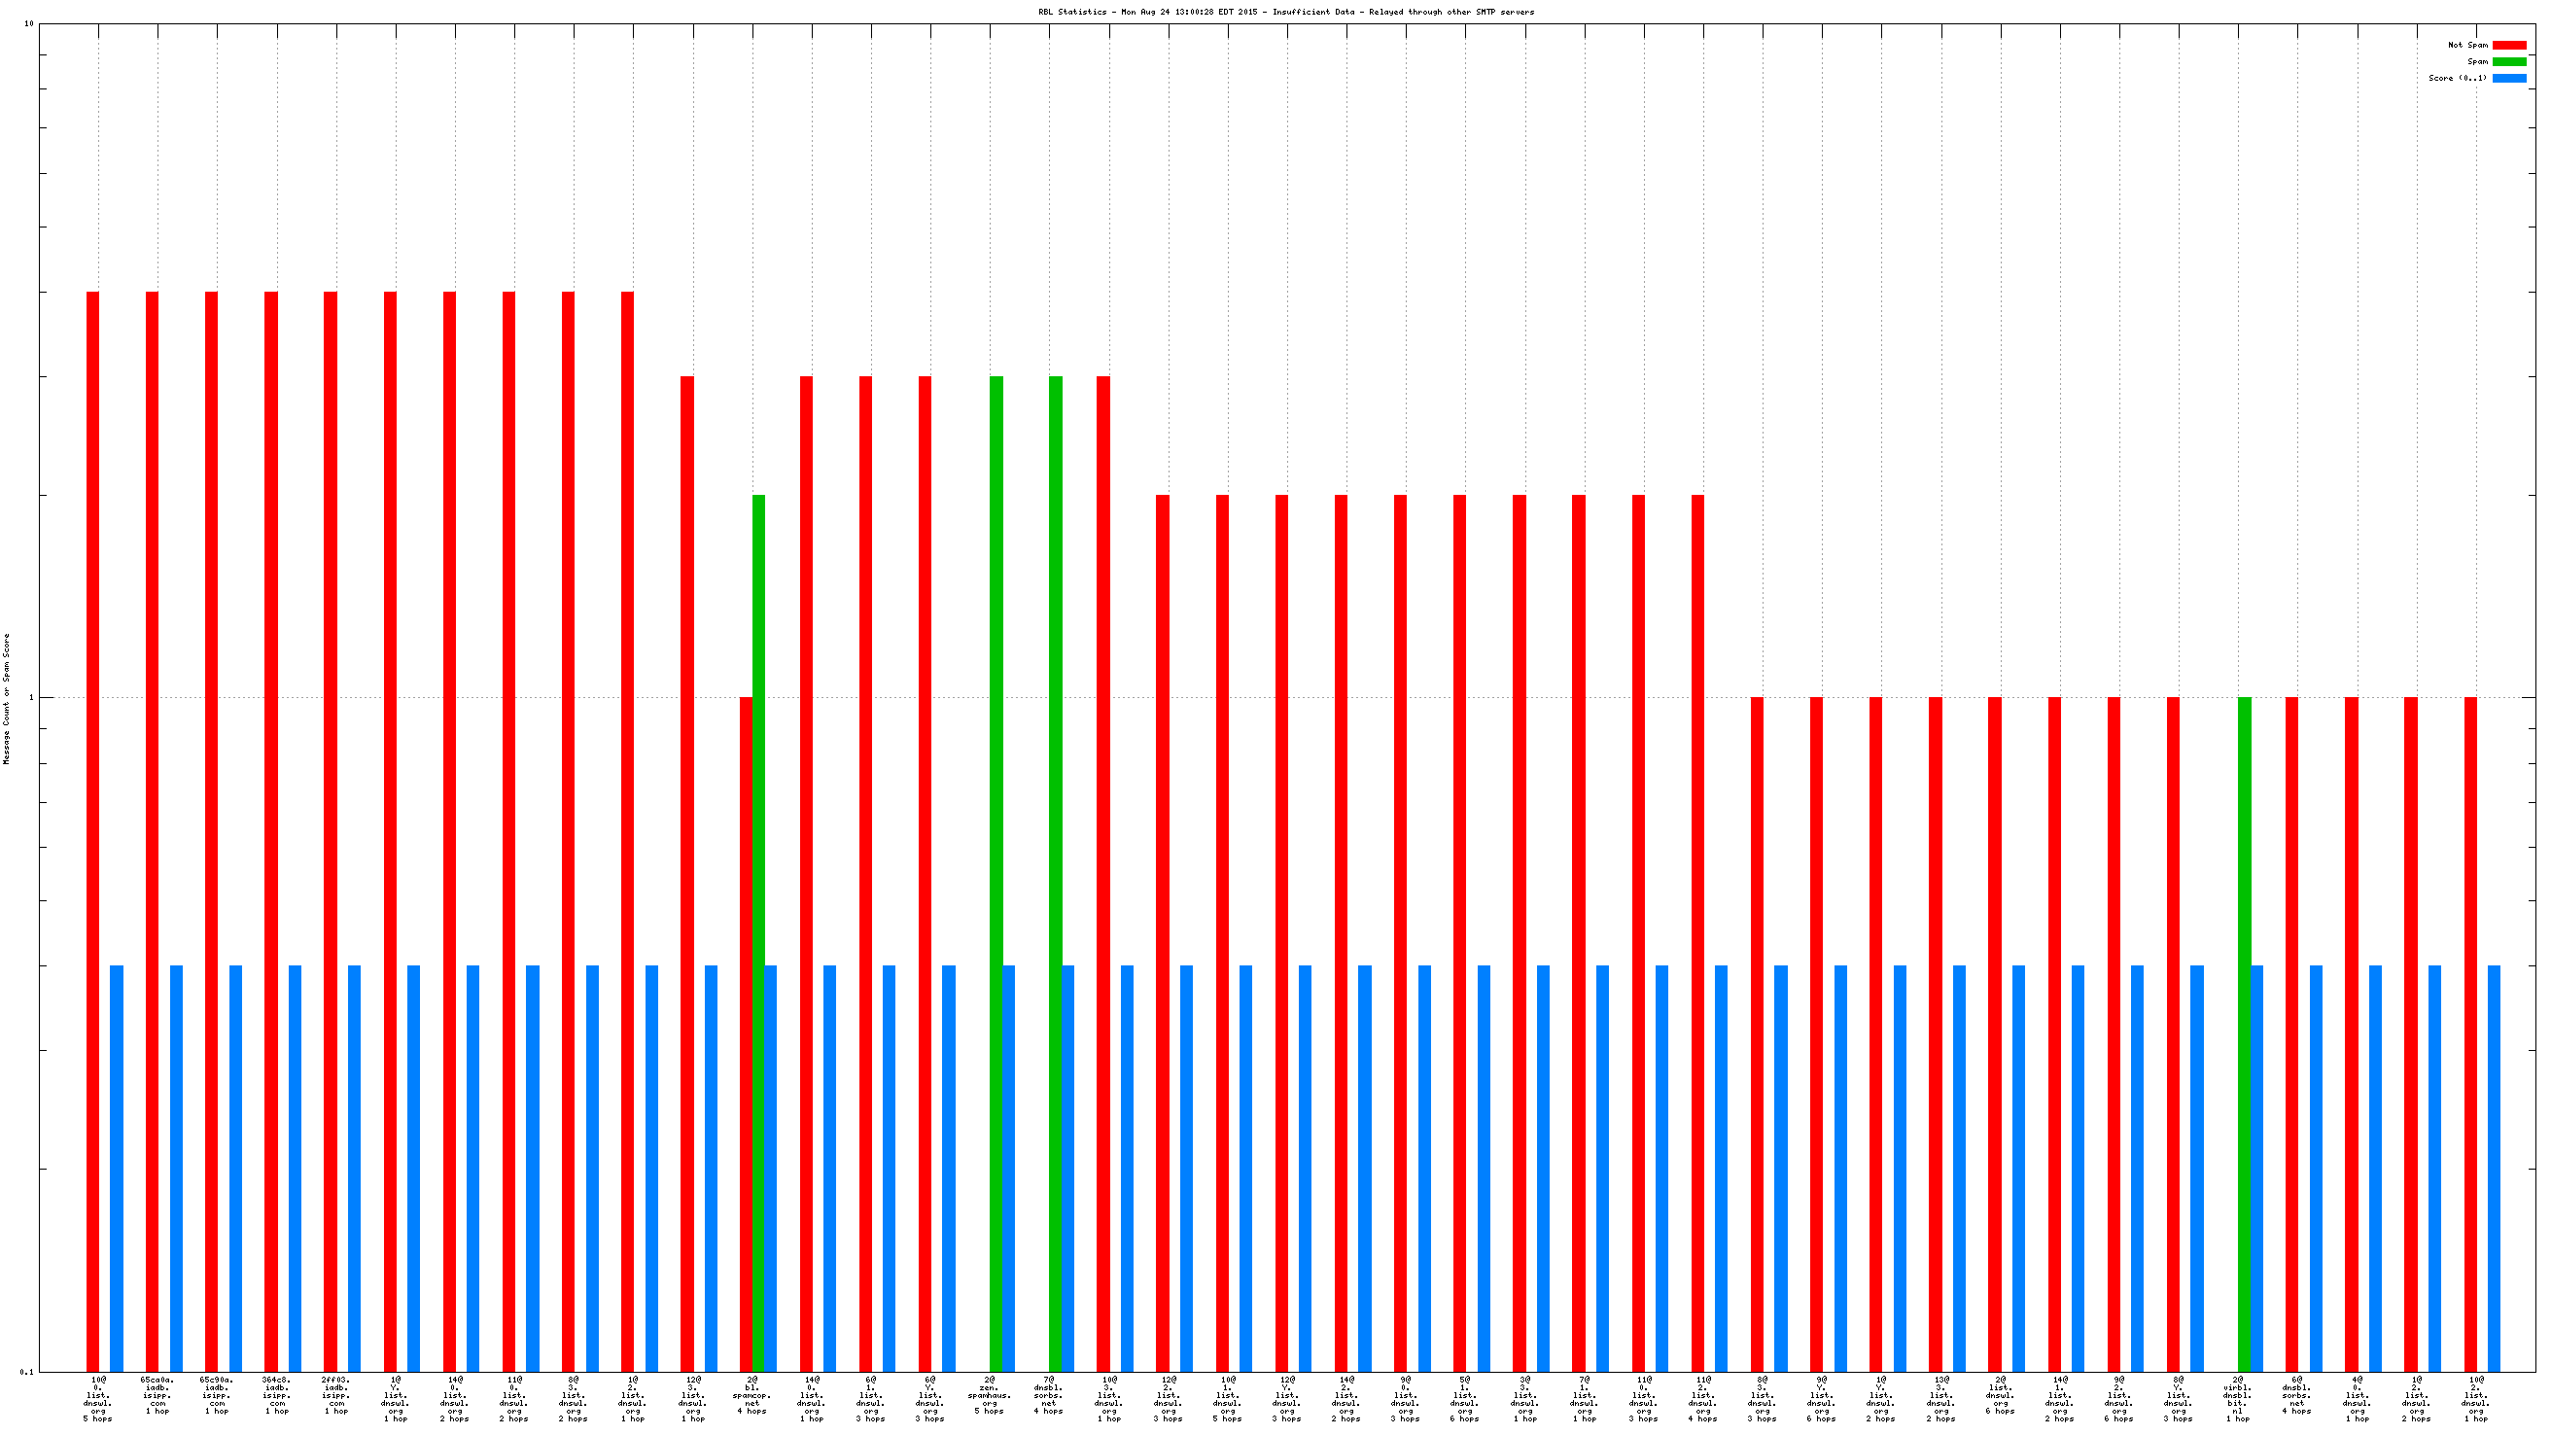Click the red Not Spam legend swatch
2551x1435 pixels.
(2508, 45)
